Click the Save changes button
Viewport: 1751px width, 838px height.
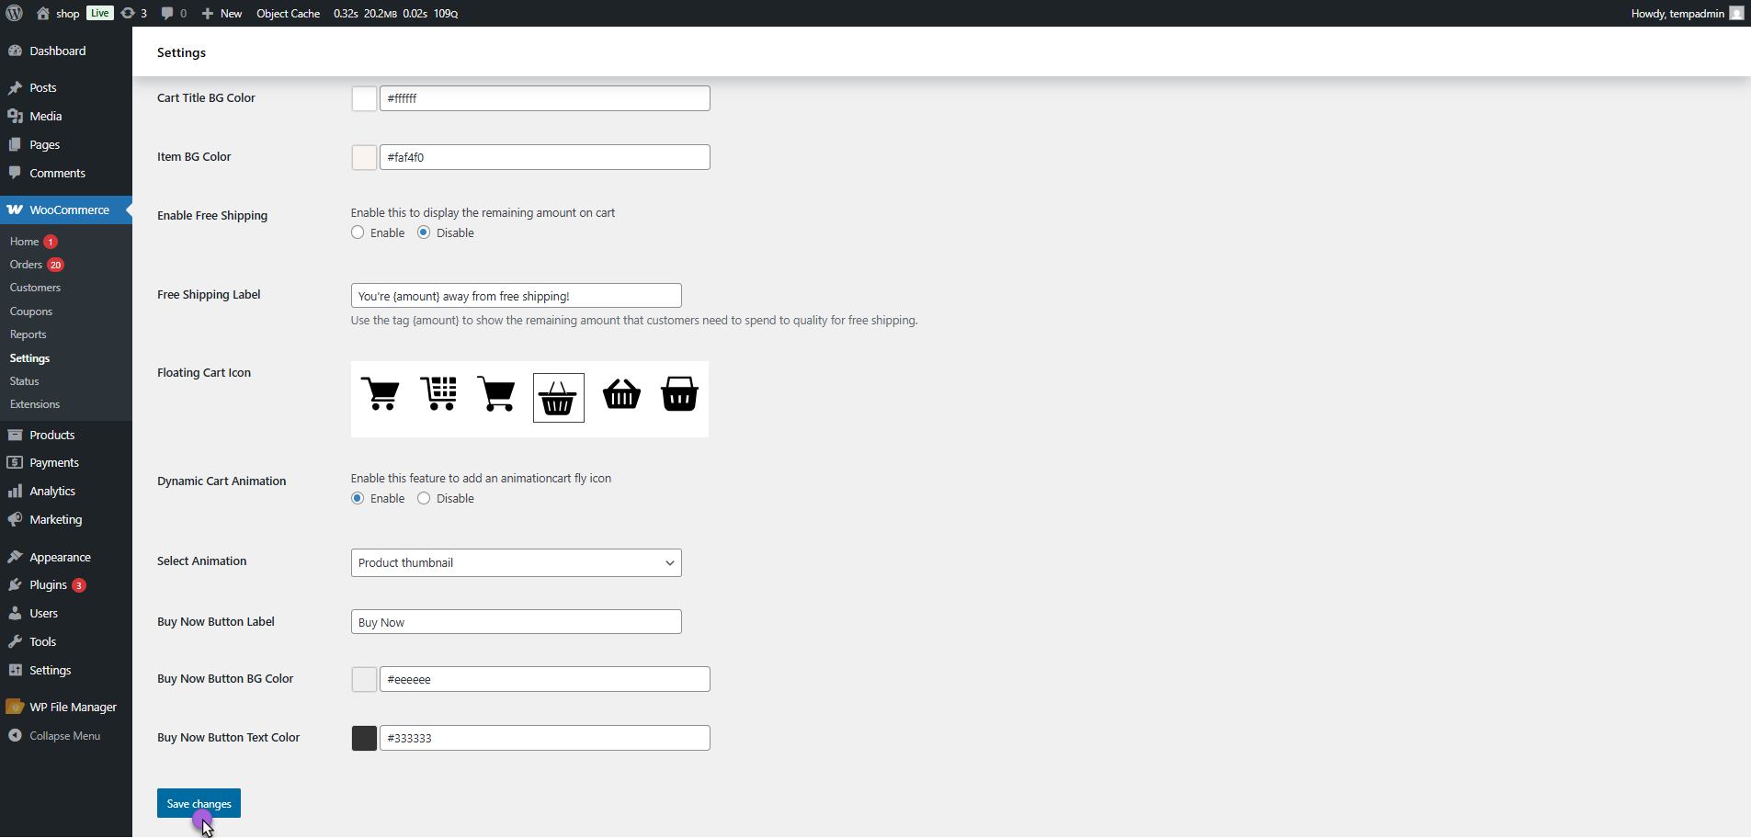pos(199,803)
